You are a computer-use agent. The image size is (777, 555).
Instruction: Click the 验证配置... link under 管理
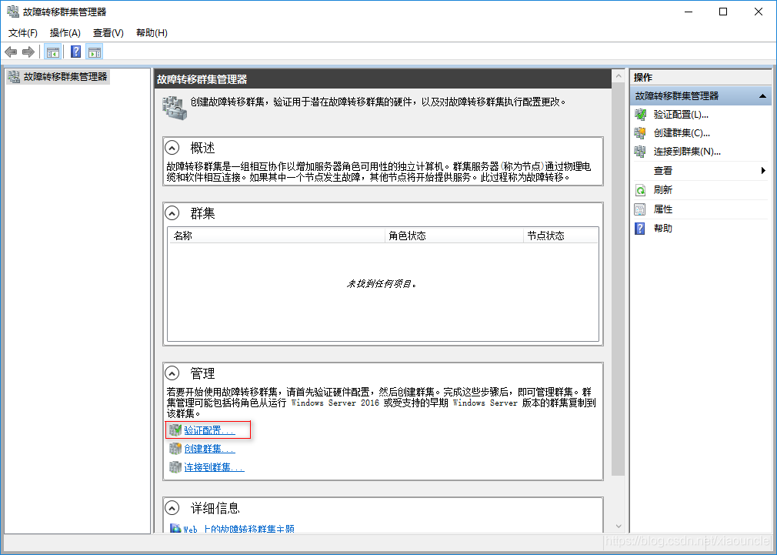tap(209, 430)
